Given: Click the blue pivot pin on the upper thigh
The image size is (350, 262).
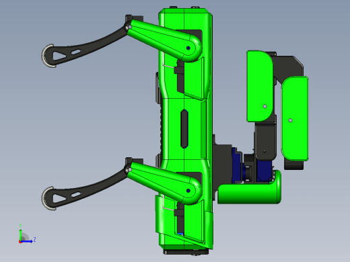Looking at the screenshot, I should (188, 48).
